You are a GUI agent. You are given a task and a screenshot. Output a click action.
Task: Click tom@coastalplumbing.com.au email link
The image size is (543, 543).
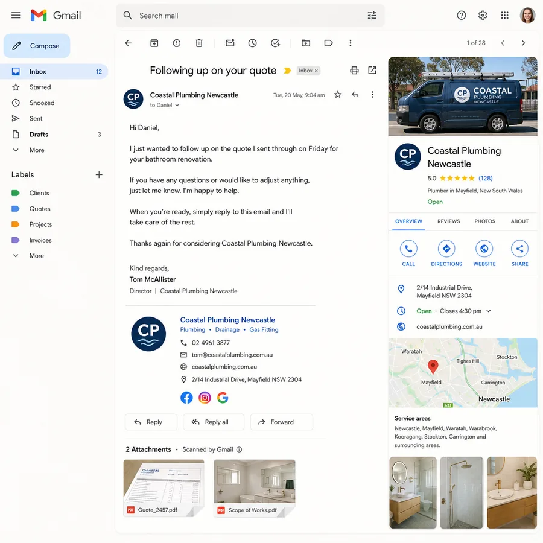(232, 355)
